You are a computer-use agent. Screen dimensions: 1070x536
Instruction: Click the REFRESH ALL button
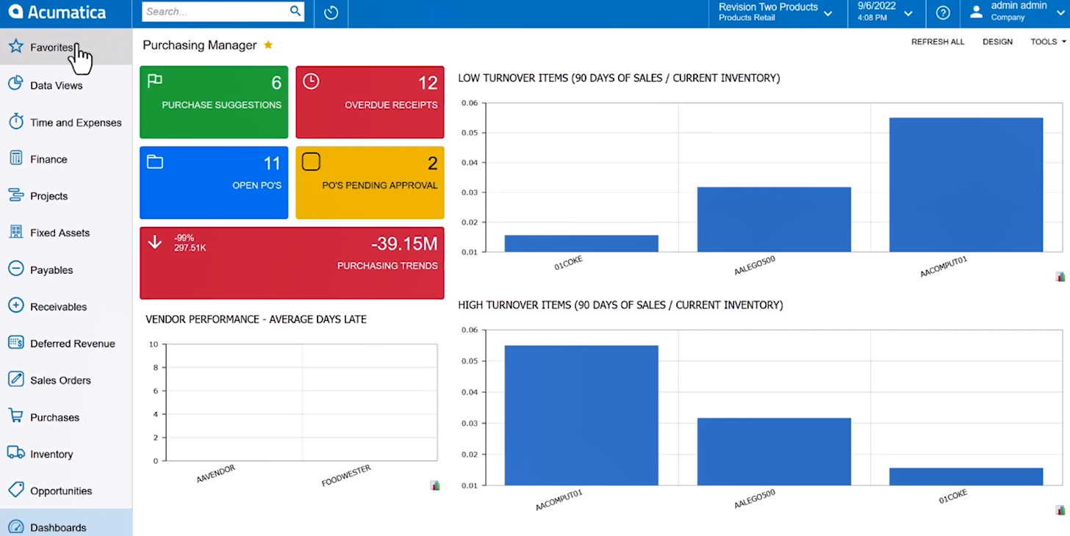pyautogui.click(x=938, y=42)
